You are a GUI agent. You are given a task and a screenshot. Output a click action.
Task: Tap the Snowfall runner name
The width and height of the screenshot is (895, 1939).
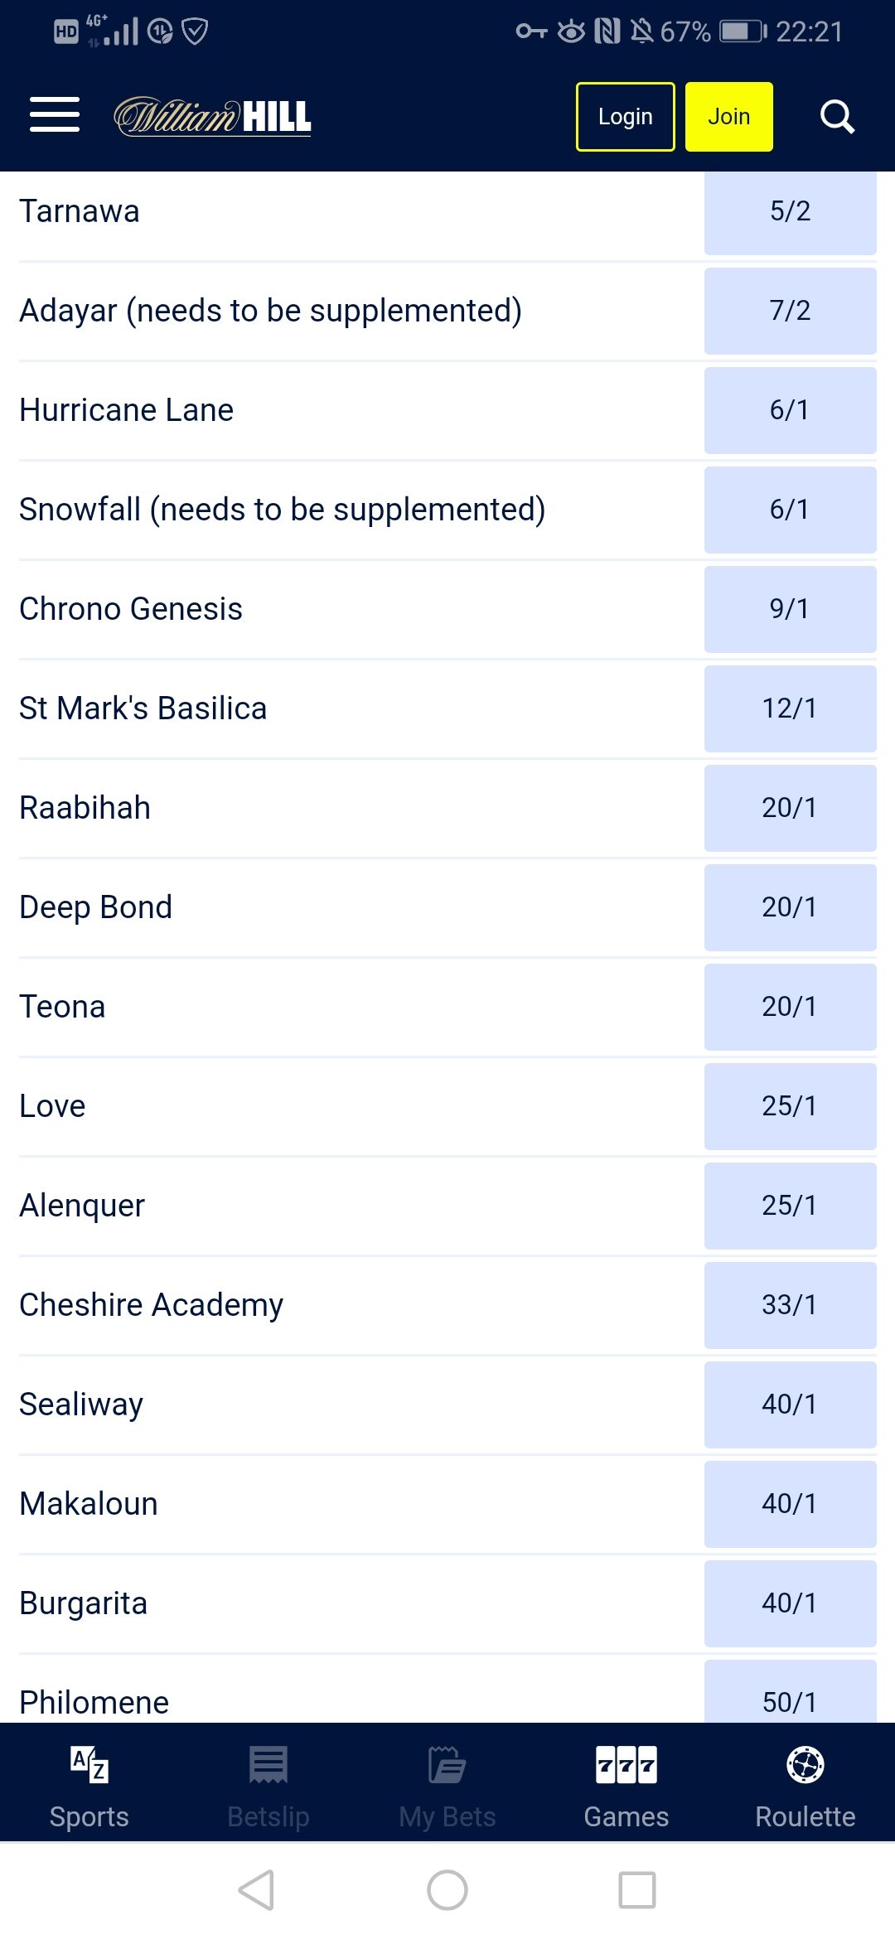282,510
